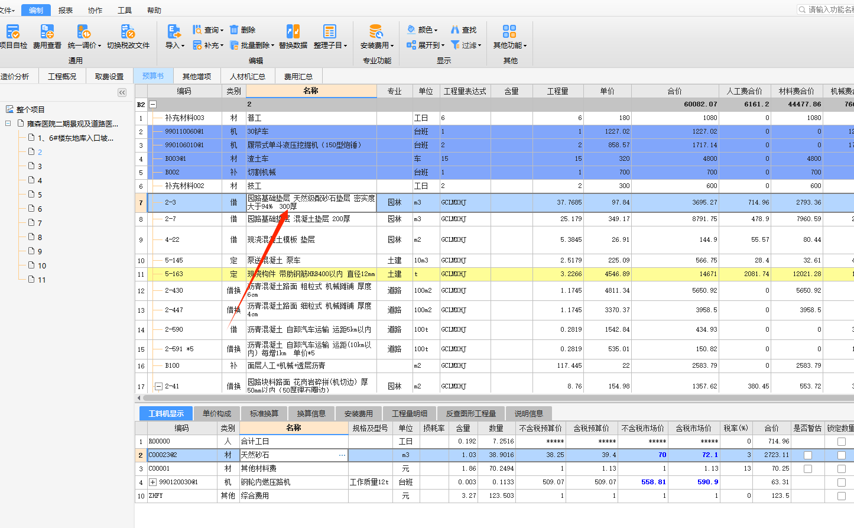The height and width of the screenshot is (528, 854).
Task: Open 说明信息 bottom tab
Action: pyautogui.click(x=529, y=413)
